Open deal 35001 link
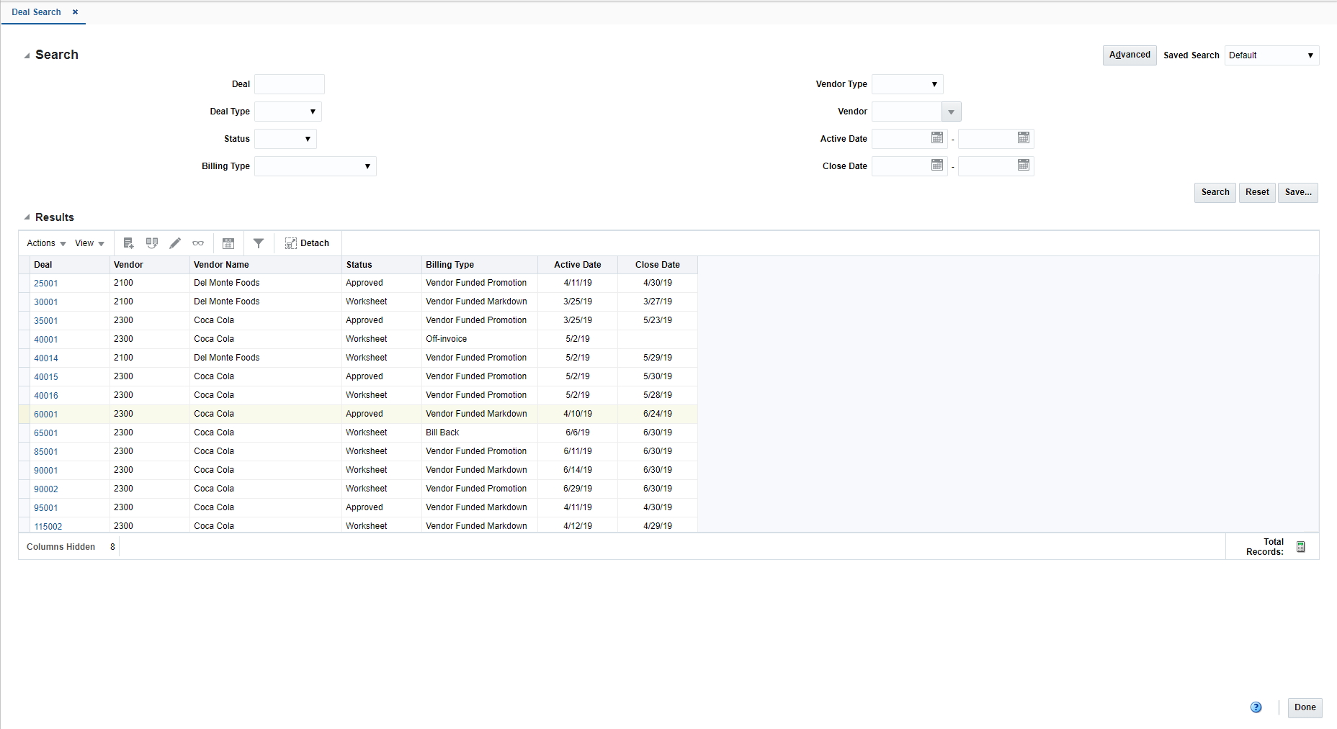 click(46, 321)
